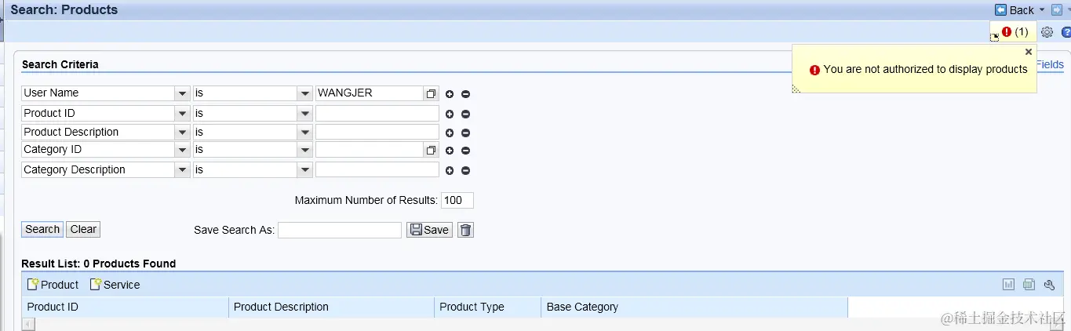Click the Save button with disk icon
The height and width of the screenshot is (331, 1071).
pyautogui.click(x=429, y=231)
